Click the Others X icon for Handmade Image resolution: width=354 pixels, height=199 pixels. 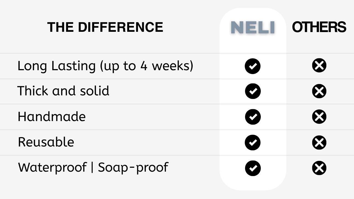coord(319,117)
